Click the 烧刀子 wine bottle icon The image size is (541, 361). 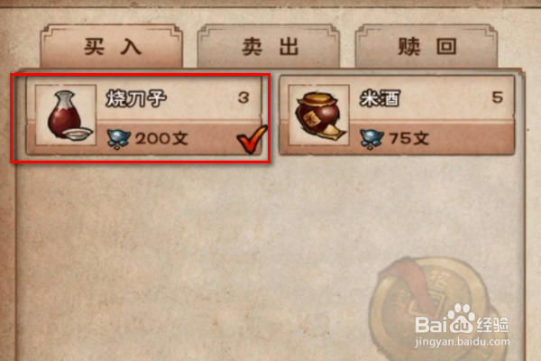(66, 115)
